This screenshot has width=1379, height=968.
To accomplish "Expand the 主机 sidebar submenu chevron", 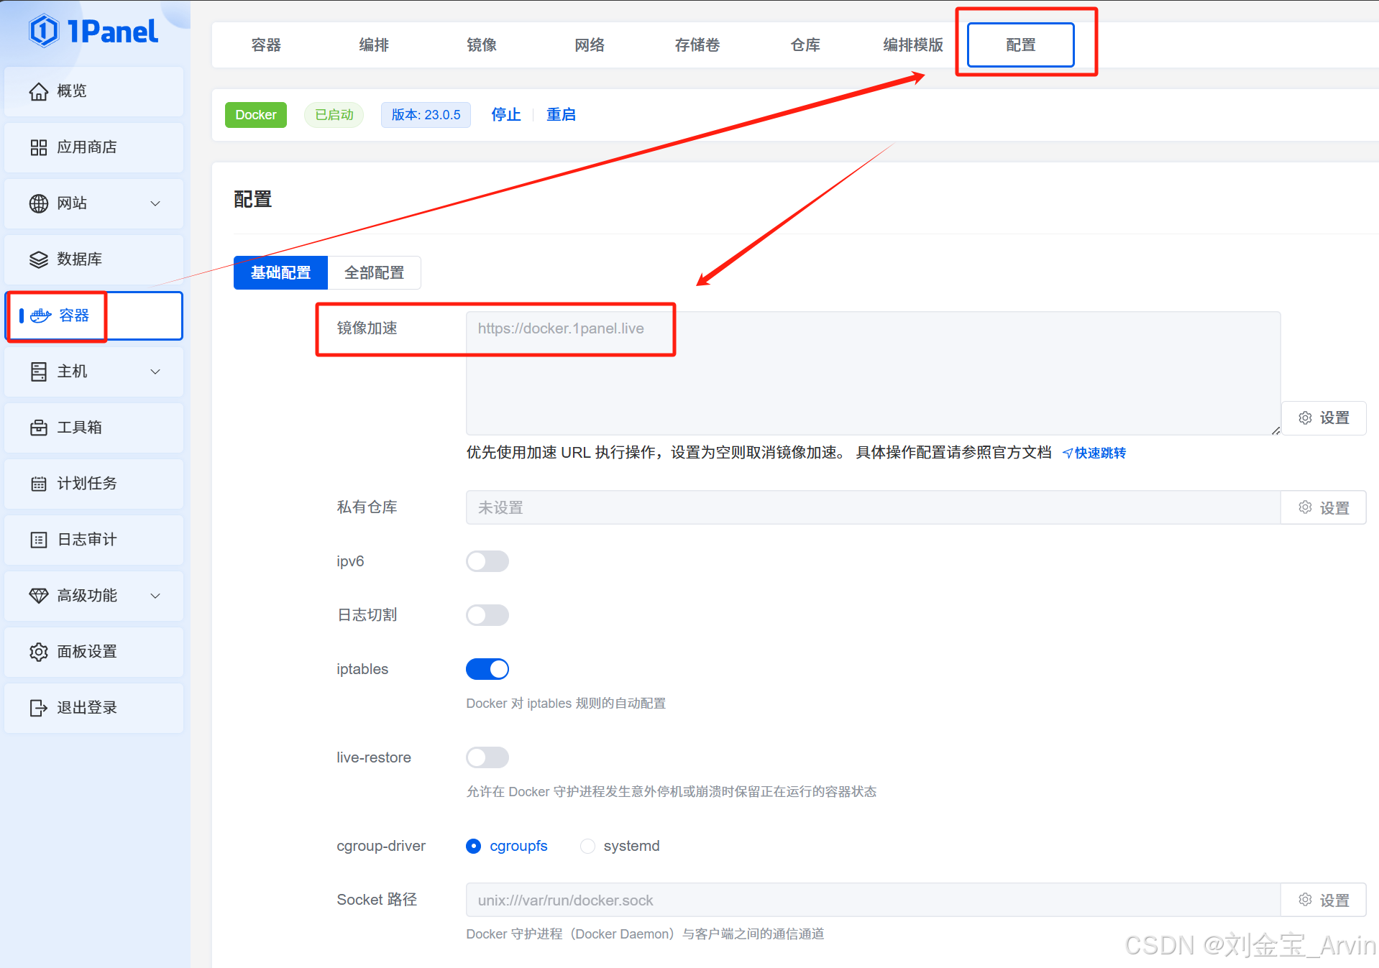I will click(x=155, y=372).
